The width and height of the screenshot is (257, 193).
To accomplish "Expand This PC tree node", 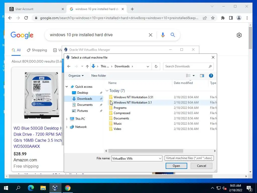I will pos(67,119).
